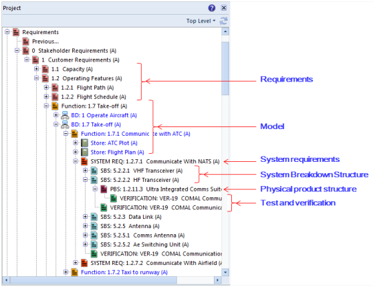Image resolution: width=375 pixels, height=287 pixels.
Task: Expand SBS: 5.2.5.1 Comms Antenna node
Action: [x=85, y=235]
